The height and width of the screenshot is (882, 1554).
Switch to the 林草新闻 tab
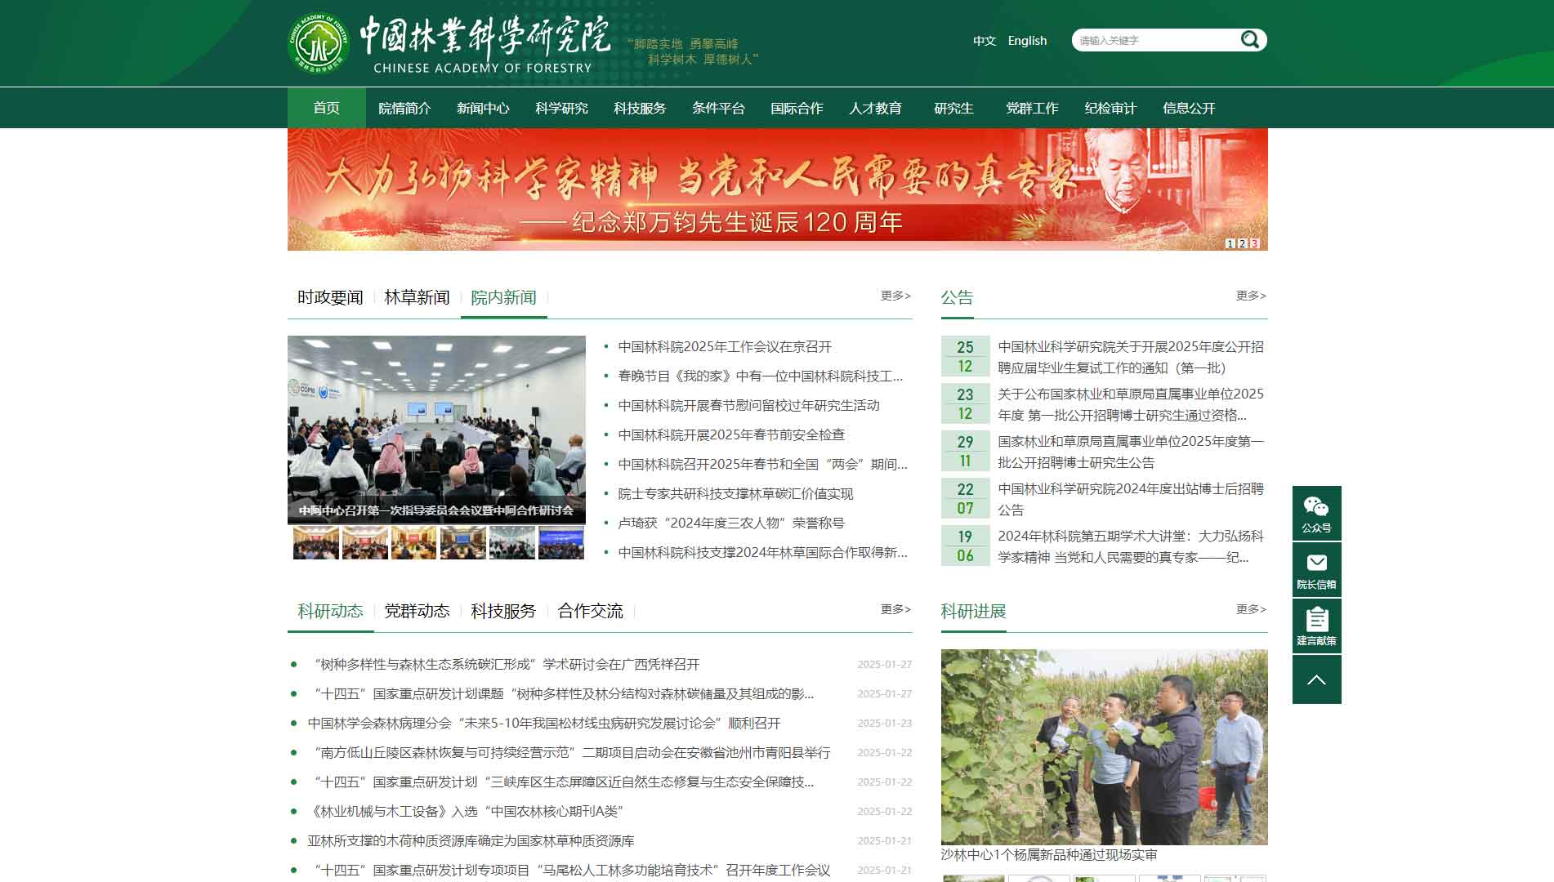pos(417,297)
